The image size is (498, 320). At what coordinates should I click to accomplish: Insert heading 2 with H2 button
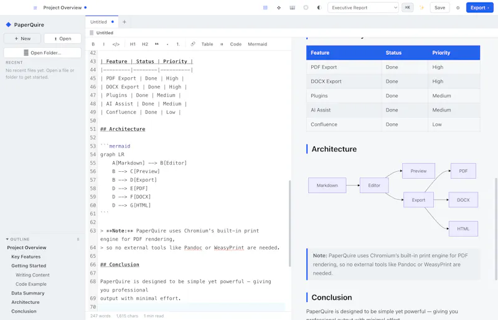point(145,44)
